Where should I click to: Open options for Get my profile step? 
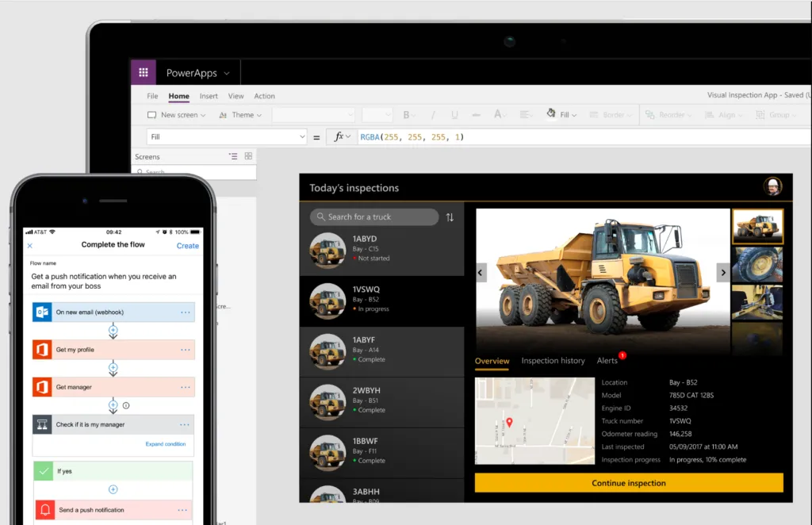click(186, 350)
